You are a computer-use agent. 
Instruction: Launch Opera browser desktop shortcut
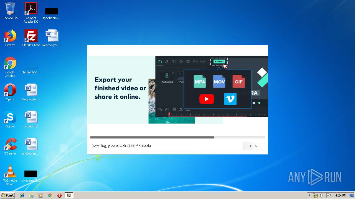click(10, 92)
